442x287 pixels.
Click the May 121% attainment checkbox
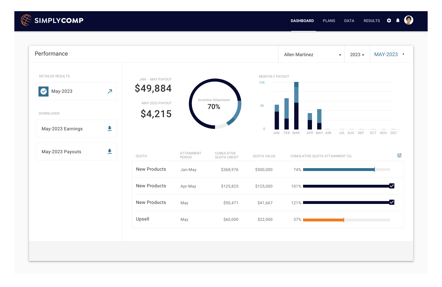tap(392, 203)
